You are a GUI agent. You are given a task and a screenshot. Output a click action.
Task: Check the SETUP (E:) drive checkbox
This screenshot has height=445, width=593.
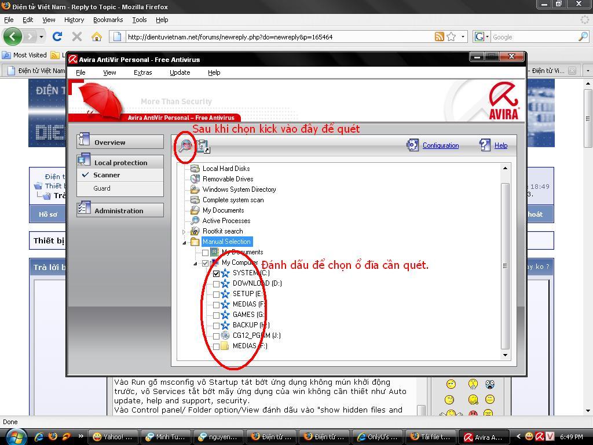(217, 294)
